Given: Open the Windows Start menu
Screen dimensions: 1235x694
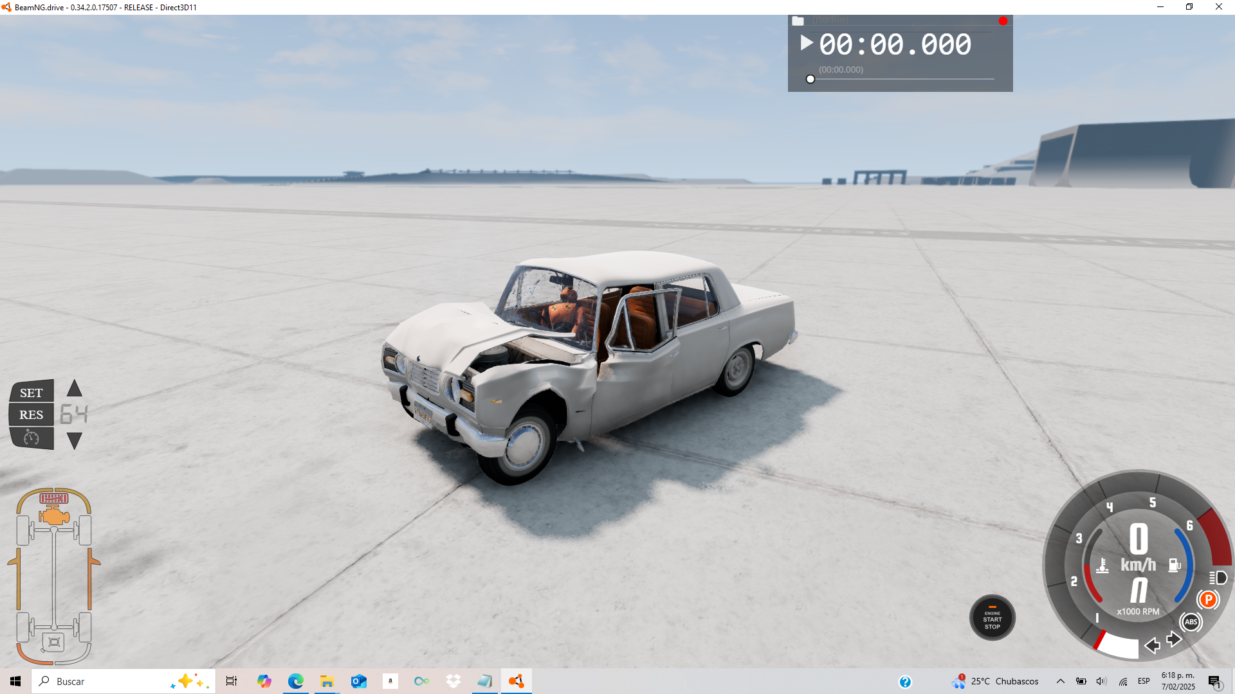Looking at the screenshot, I should point(15,681).
